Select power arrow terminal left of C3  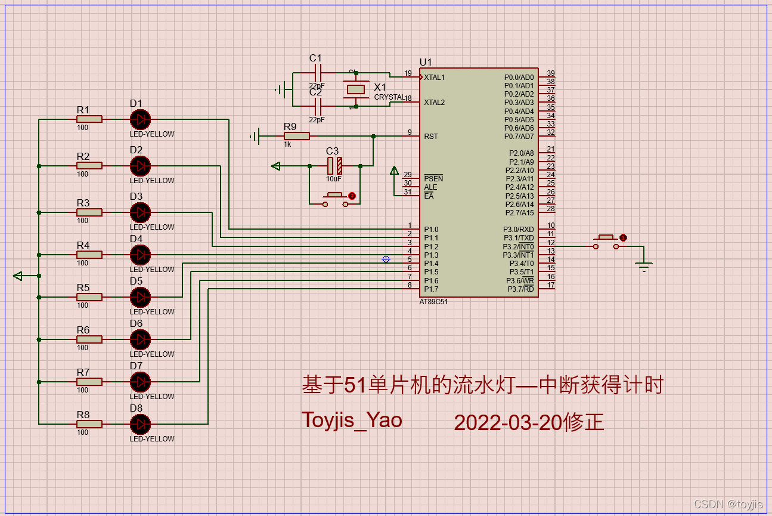coord(275,166)
